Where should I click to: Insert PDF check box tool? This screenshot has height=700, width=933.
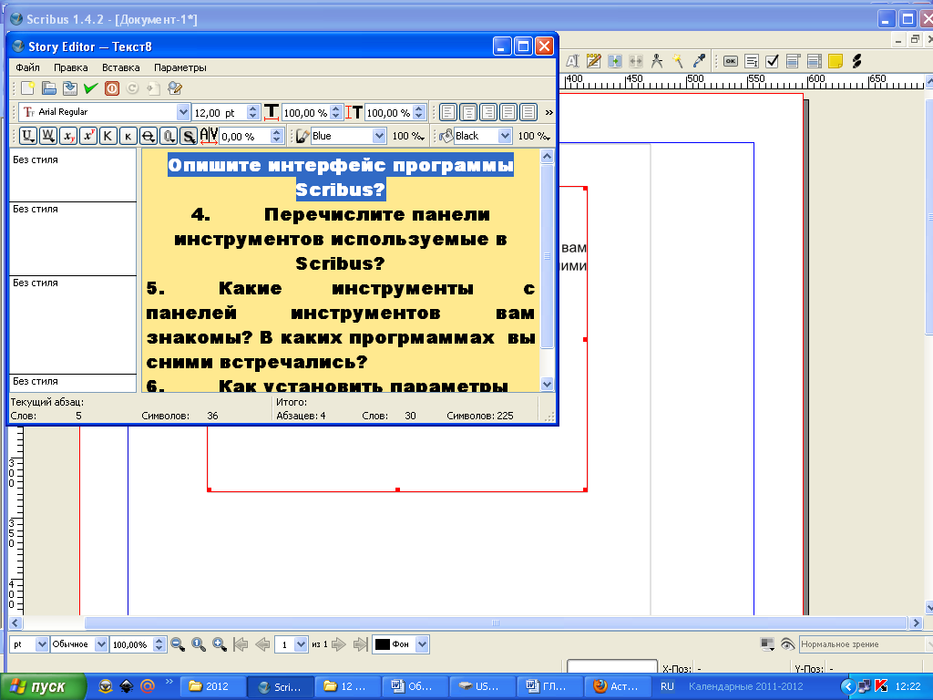773,61
